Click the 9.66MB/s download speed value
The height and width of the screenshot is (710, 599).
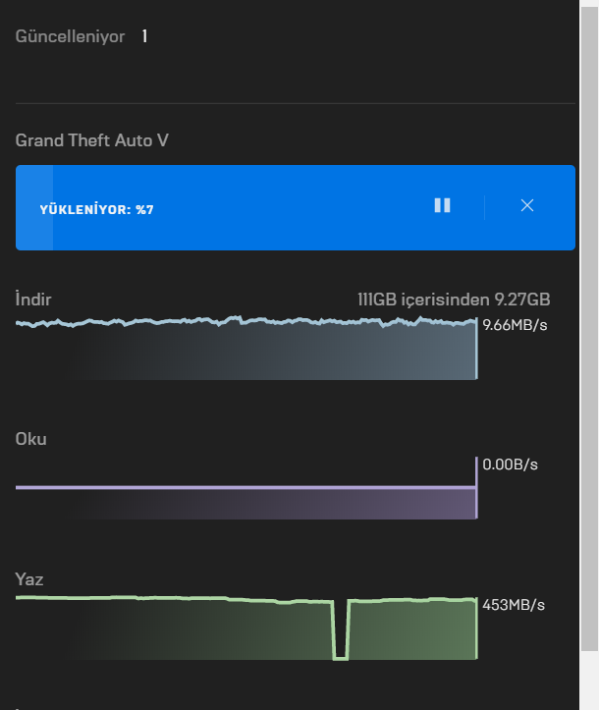(x=515, y=324)
